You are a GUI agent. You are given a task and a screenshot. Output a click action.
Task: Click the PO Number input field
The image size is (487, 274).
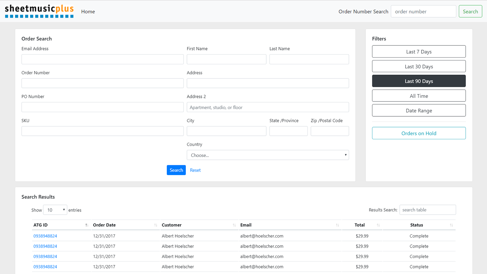[102, 107]
